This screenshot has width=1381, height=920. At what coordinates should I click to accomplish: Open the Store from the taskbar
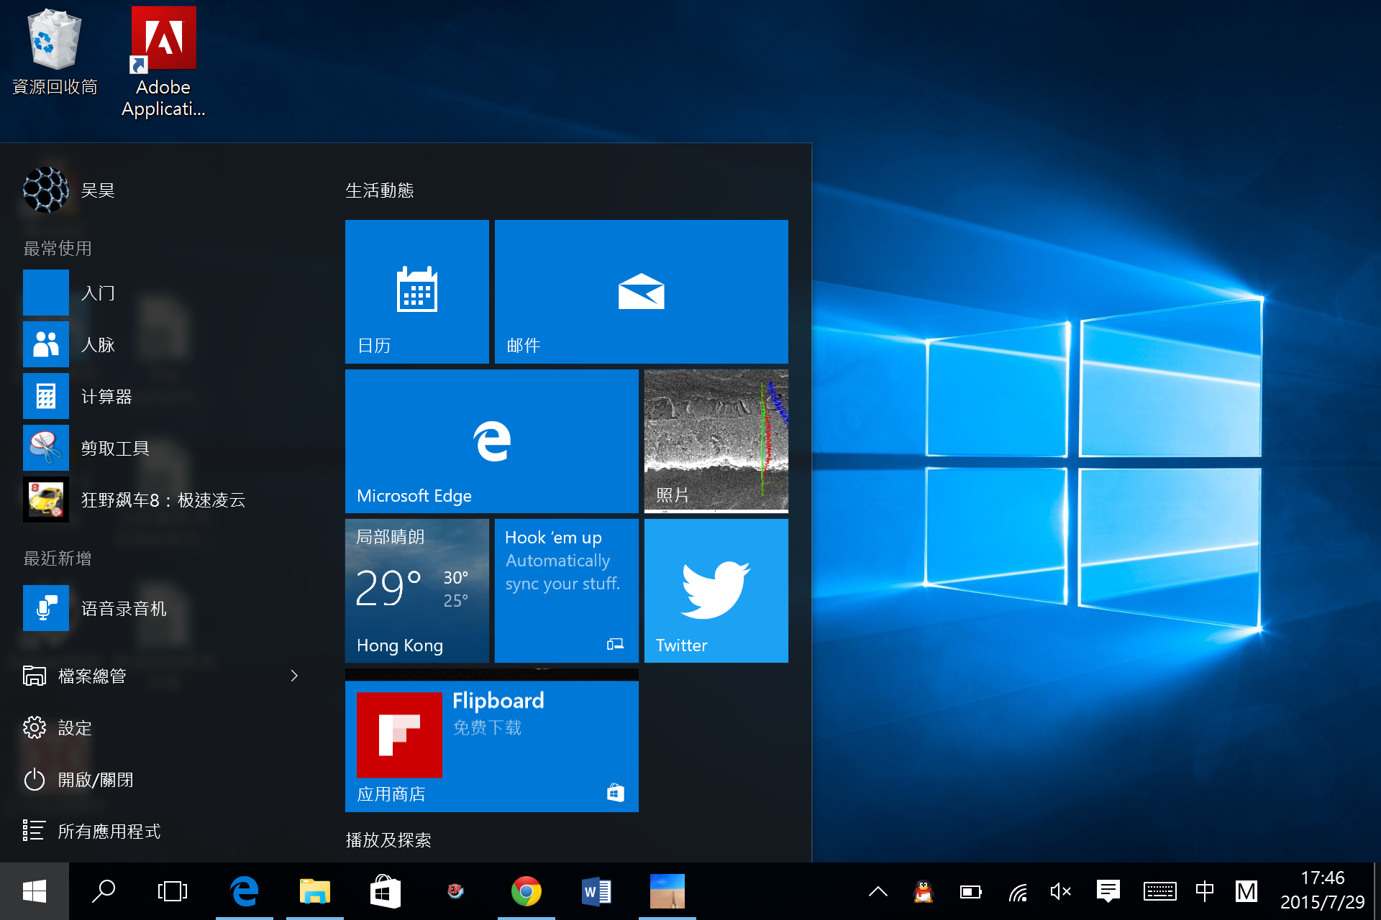click(386, 891)
